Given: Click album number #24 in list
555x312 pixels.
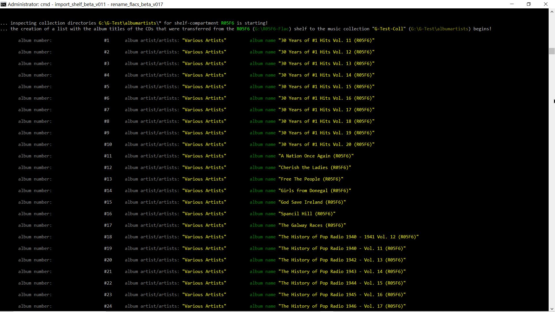Looking at the screenshot, I should point(108,306).
